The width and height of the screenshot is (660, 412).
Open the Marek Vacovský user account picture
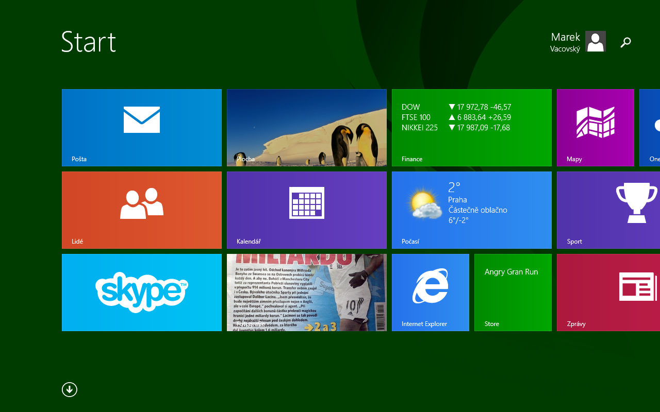[596, 41]
